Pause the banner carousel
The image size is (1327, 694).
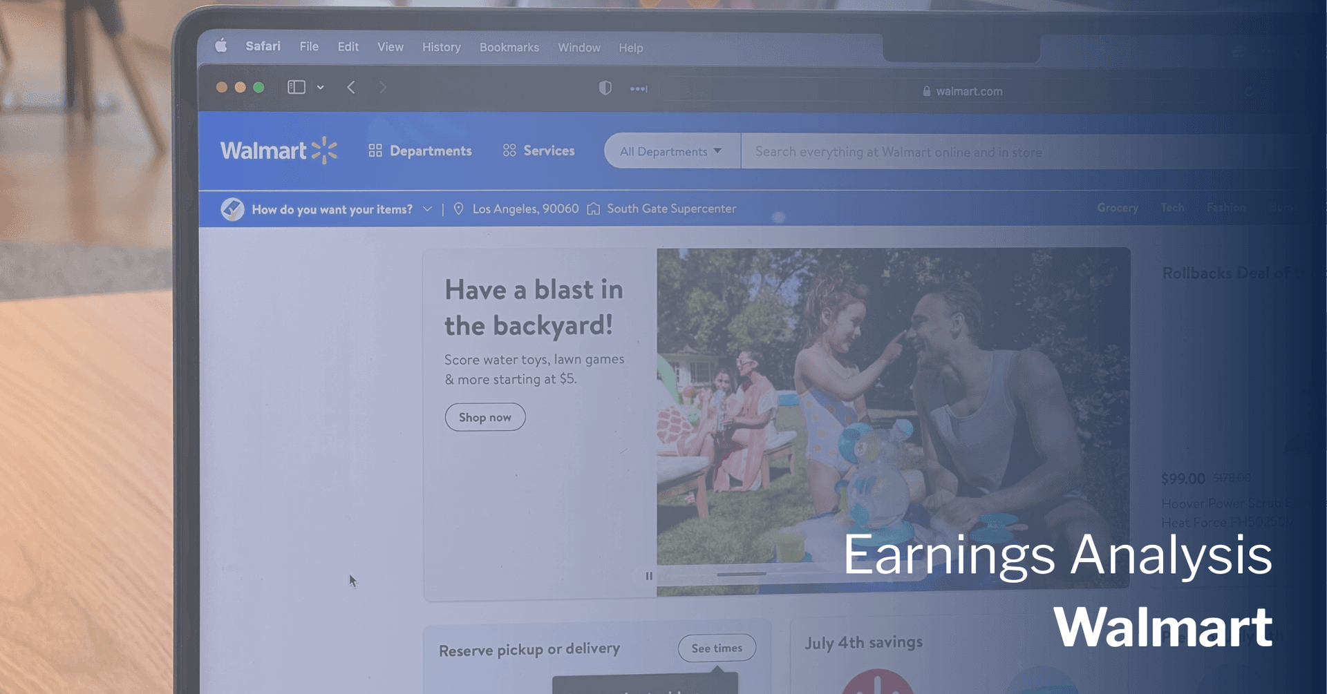648,575
